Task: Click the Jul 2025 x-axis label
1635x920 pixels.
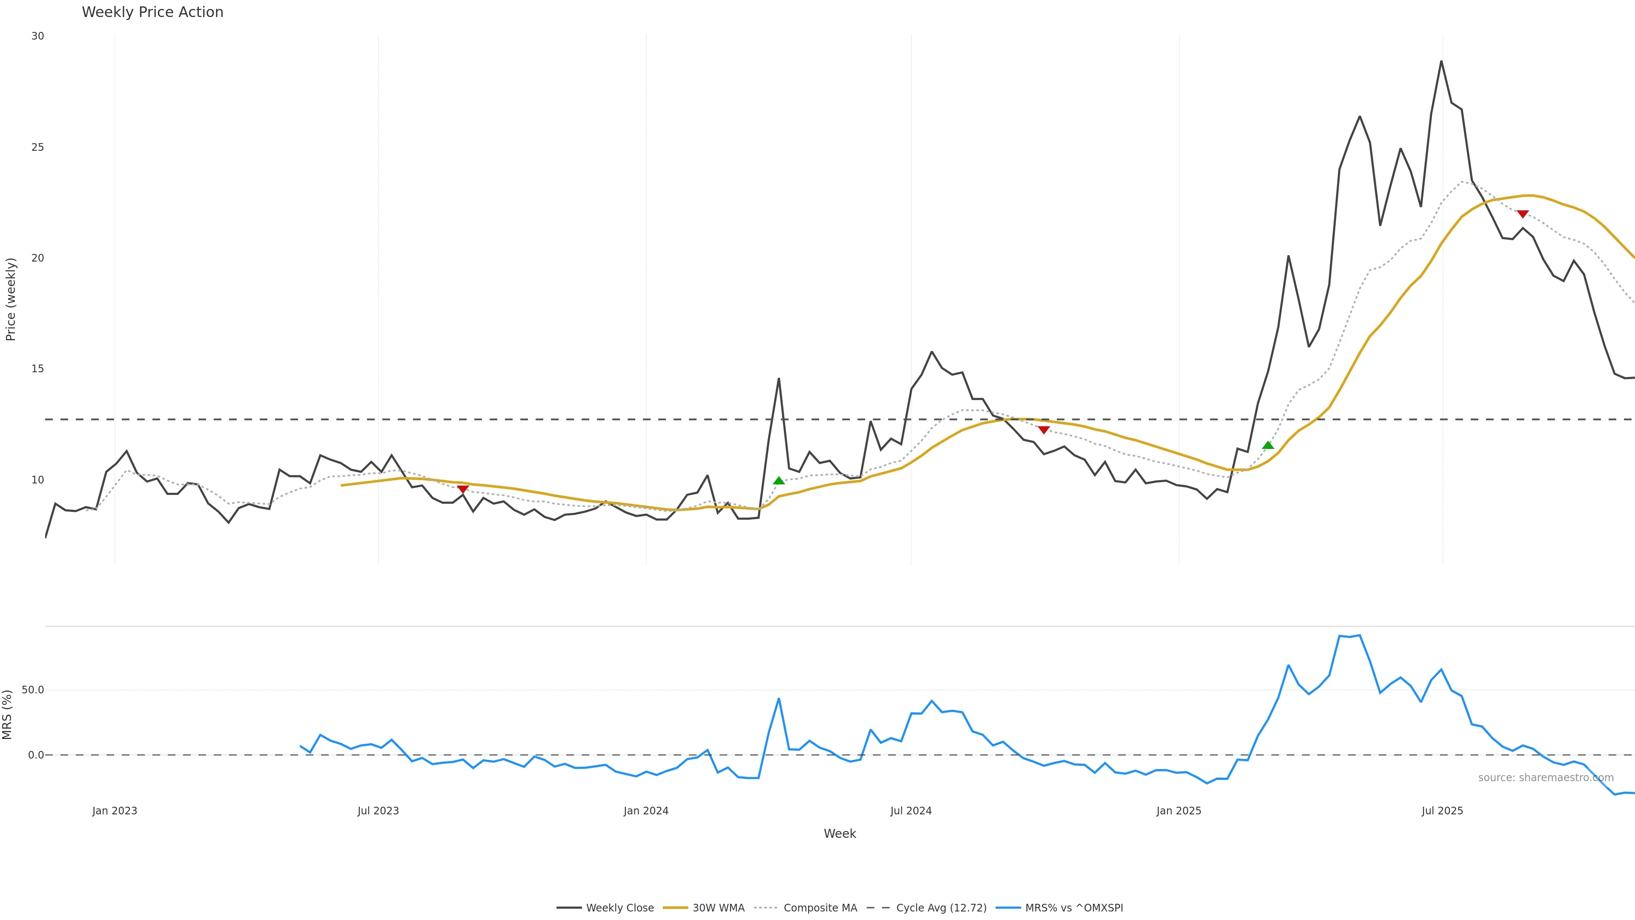Action: pos(1442,811)
